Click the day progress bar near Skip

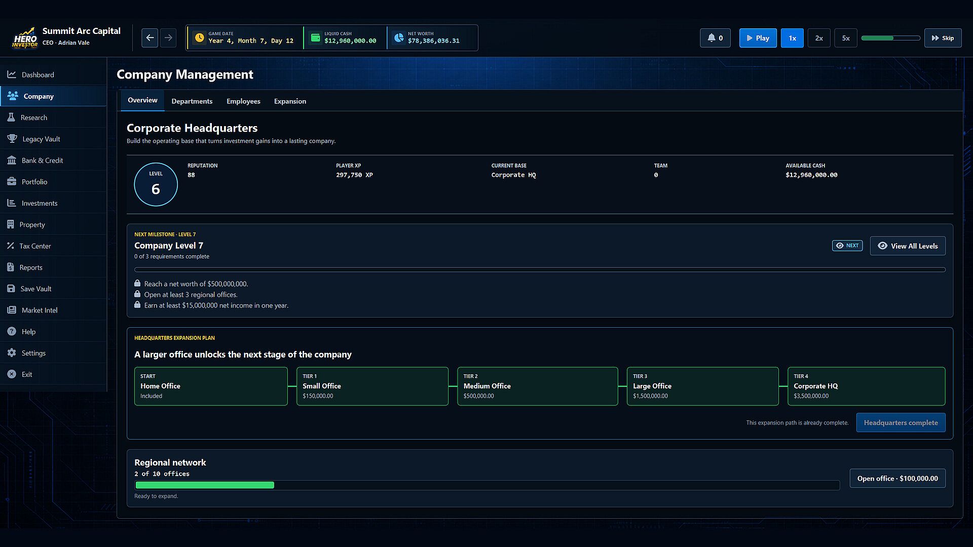[890, 38]
